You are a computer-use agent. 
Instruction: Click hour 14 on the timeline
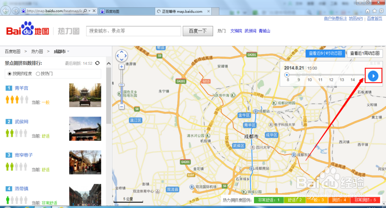[x=352, y=80]
